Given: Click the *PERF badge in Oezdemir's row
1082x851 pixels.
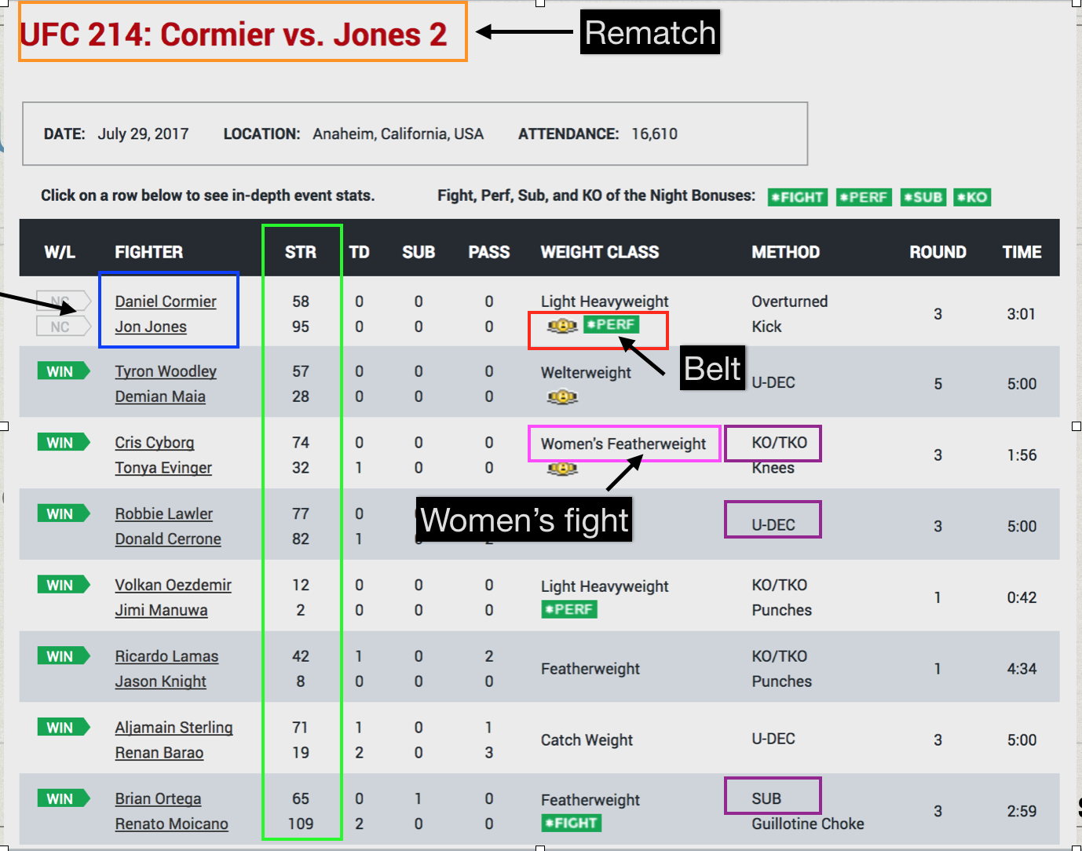Looking at the screenshot, I should [x=569, y=608].
